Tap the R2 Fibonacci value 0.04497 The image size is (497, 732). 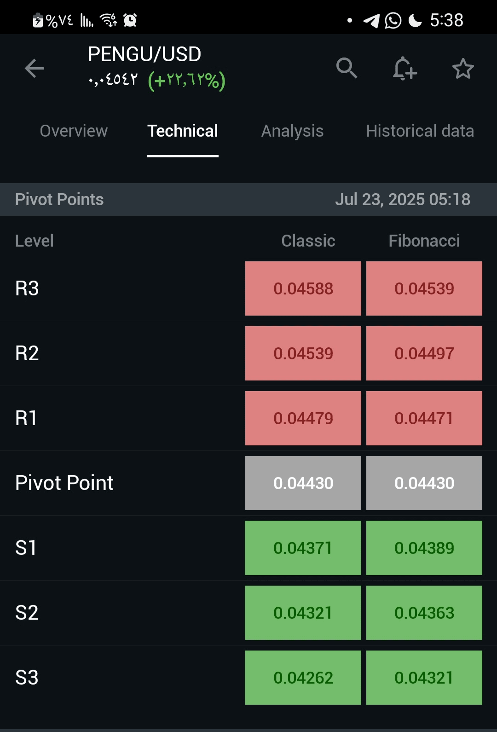tap(424, 353)
